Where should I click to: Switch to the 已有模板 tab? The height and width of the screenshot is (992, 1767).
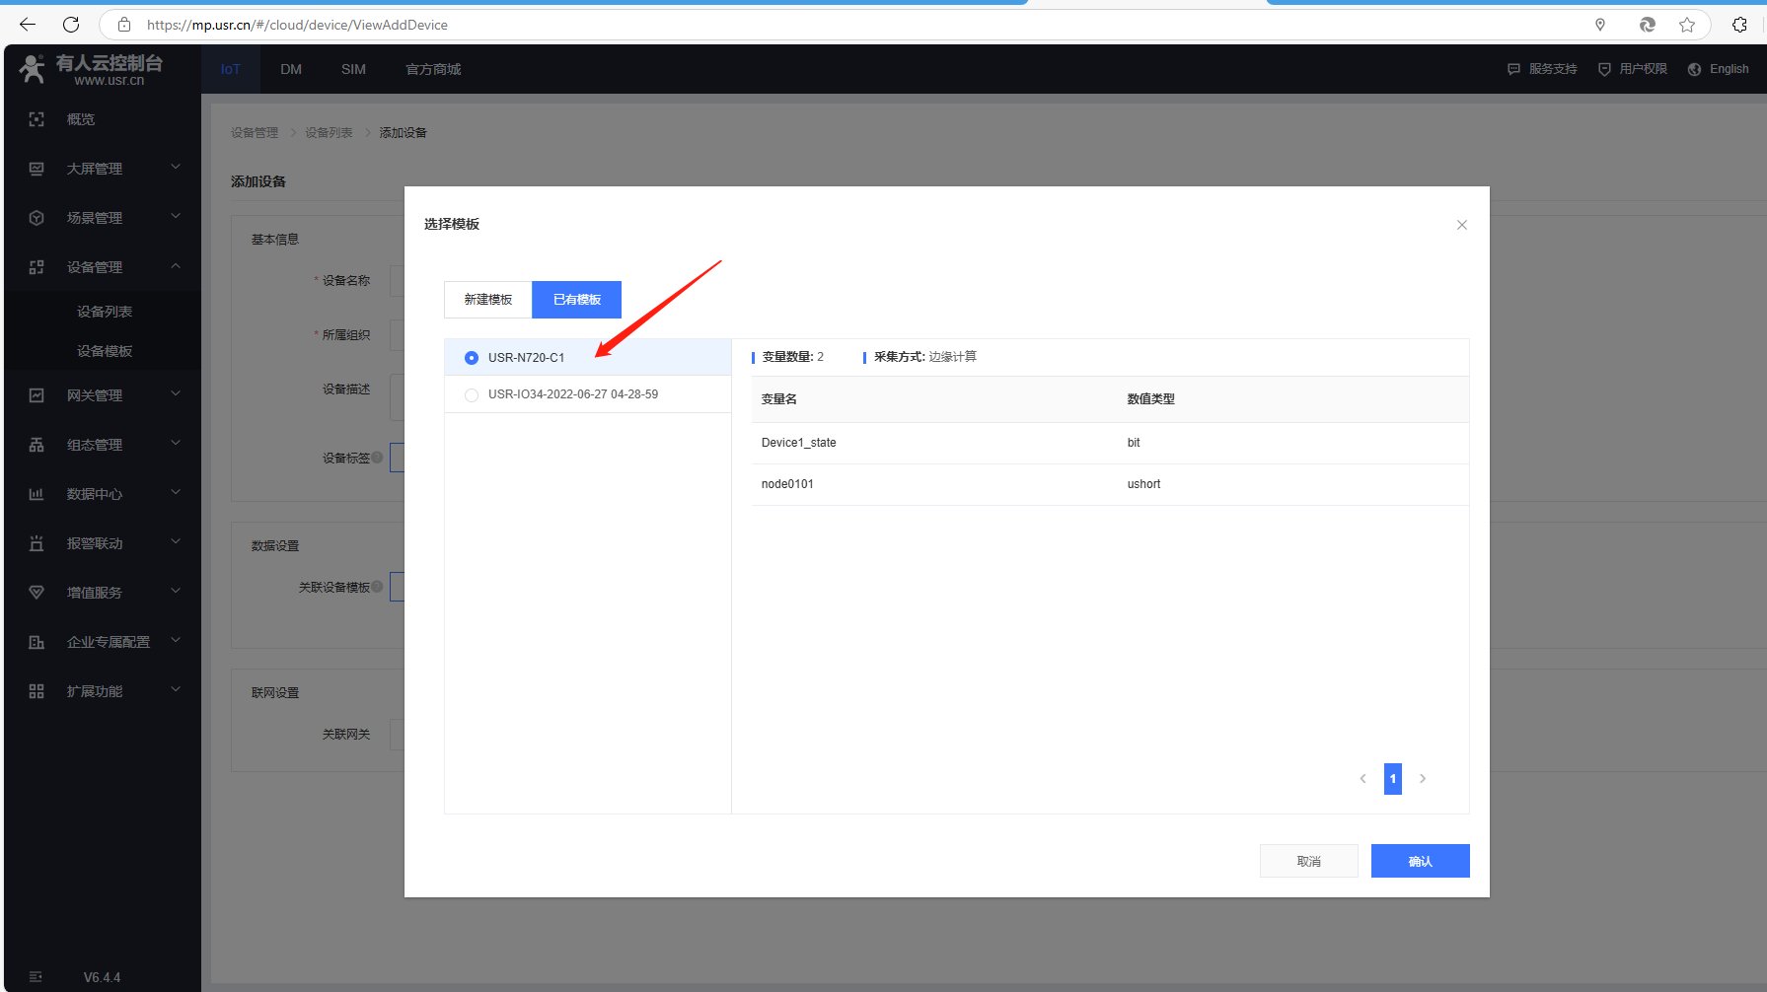point(577,300)
